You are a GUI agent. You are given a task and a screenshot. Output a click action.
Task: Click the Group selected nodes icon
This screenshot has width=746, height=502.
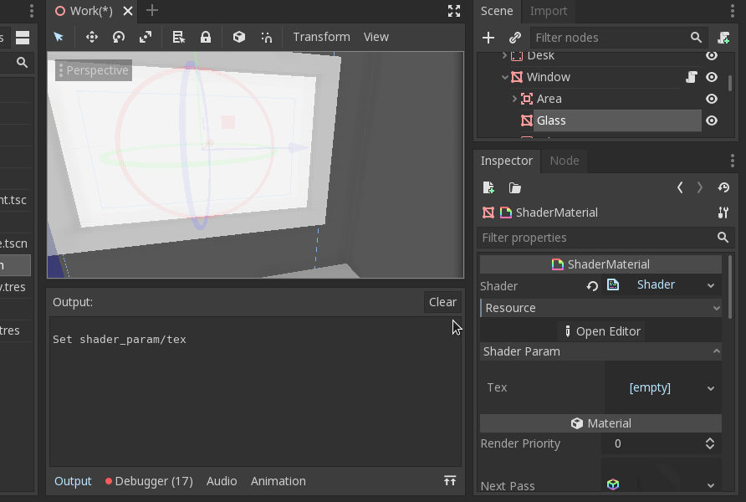click(x=239, y=37)
